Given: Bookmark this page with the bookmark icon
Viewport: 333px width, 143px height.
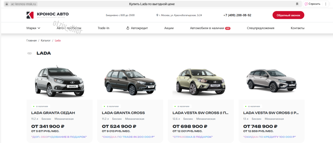Looking at the screenshot, I should [x=297, y=4].
